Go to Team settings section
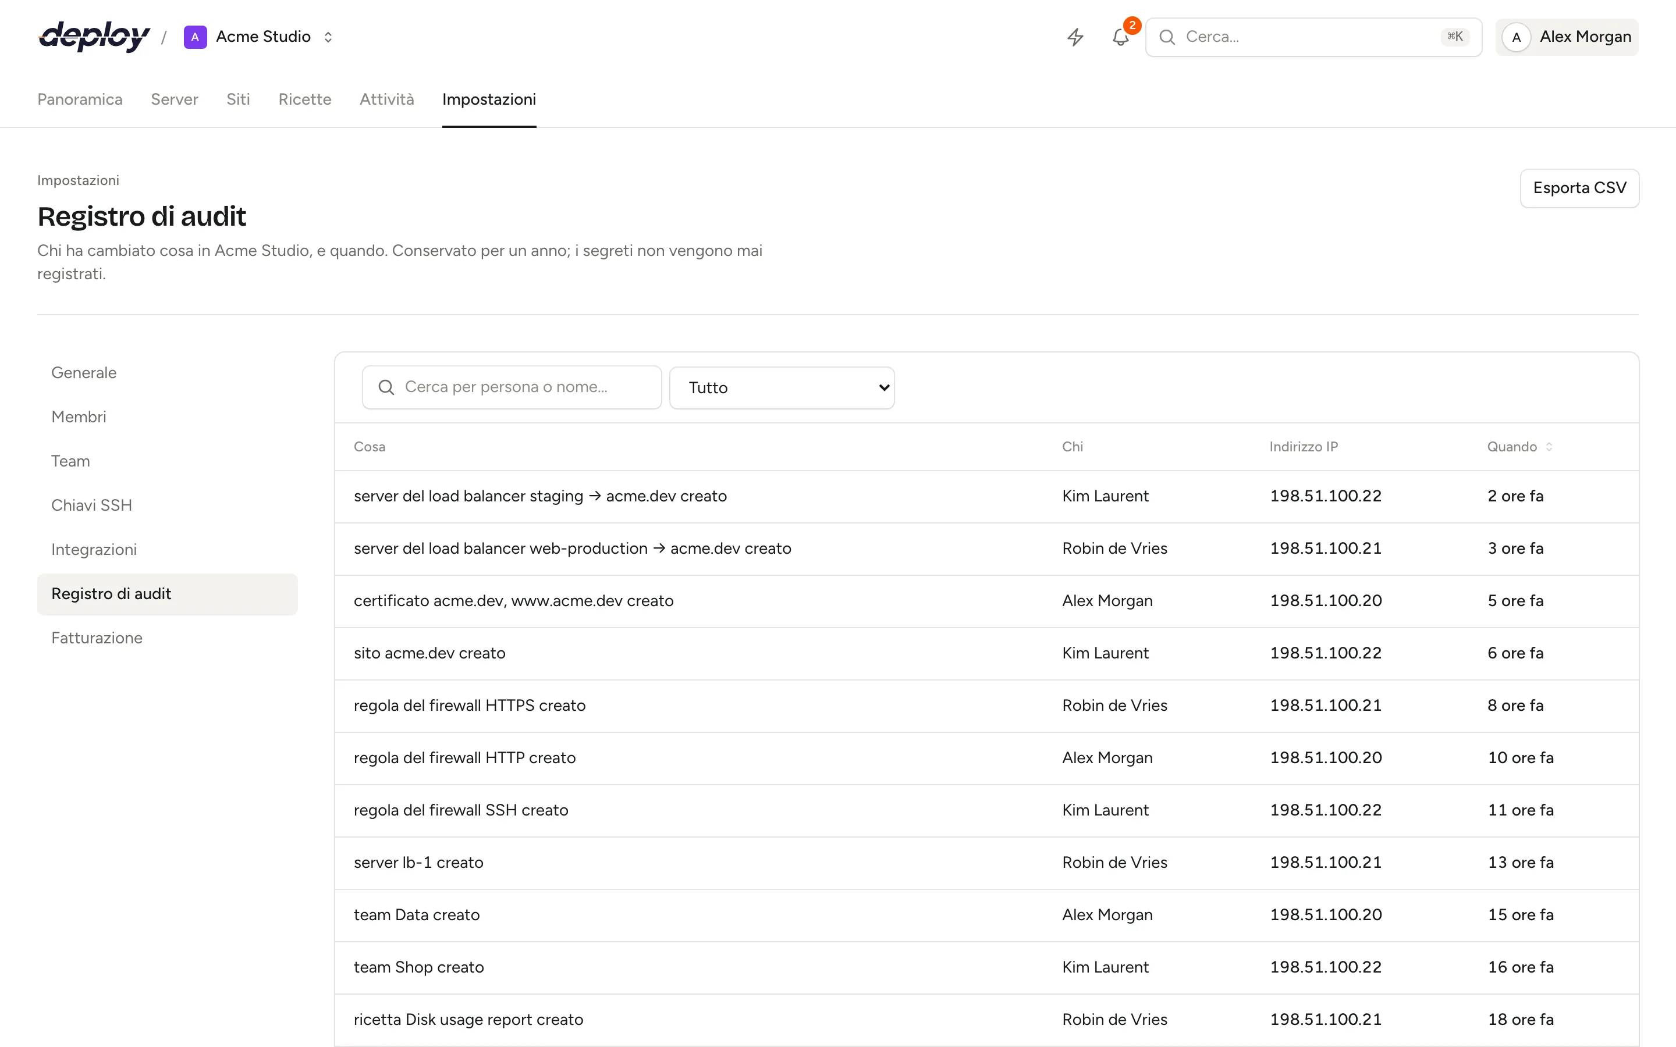 168,461
